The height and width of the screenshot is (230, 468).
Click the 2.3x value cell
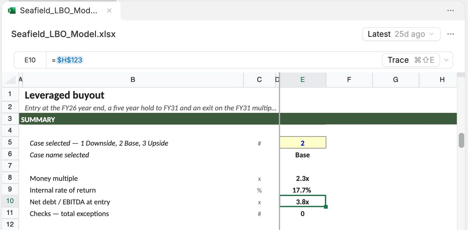[303, 178]
